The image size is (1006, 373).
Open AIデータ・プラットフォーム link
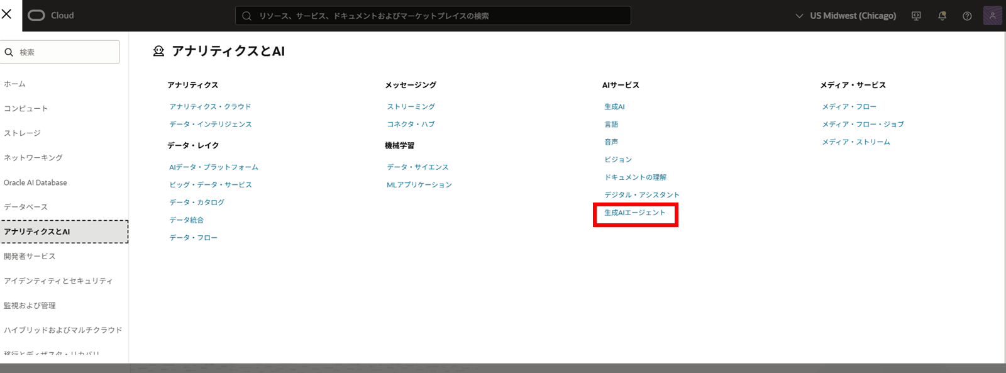[x=214, y=167]
